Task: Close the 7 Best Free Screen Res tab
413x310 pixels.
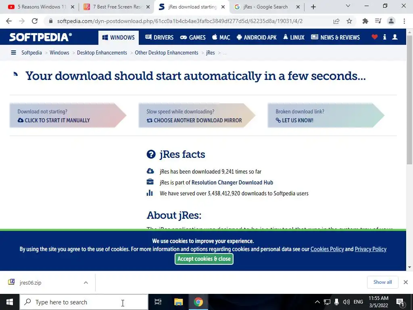Action: pos(148,7)
